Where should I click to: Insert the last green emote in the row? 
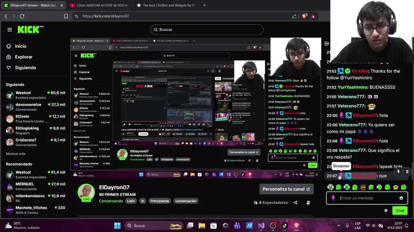click(404, 187)
